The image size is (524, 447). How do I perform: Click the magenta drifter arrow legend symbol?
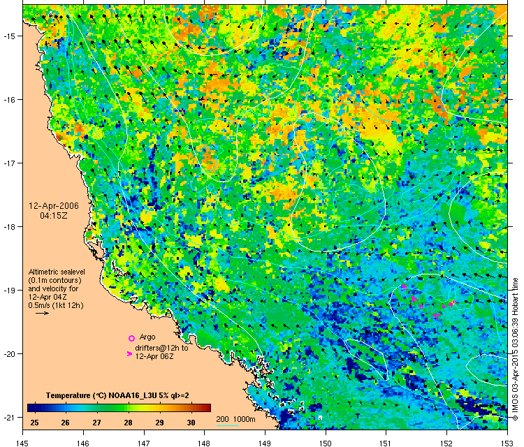point(130,354)
